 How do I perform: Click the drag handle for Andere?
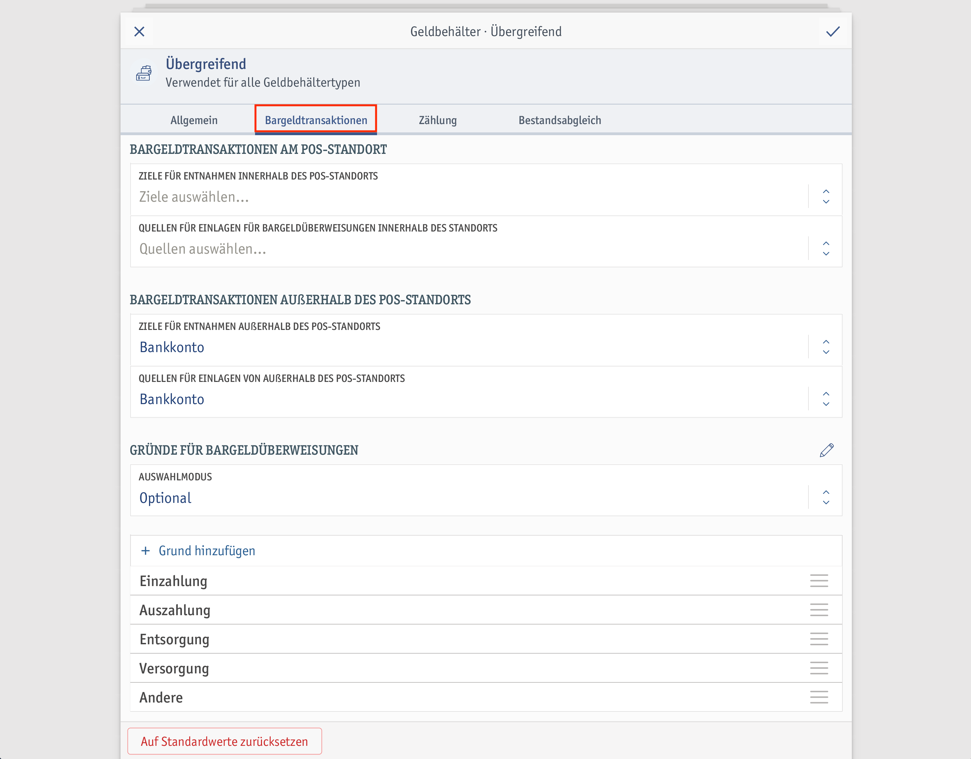tap(819, 697)
